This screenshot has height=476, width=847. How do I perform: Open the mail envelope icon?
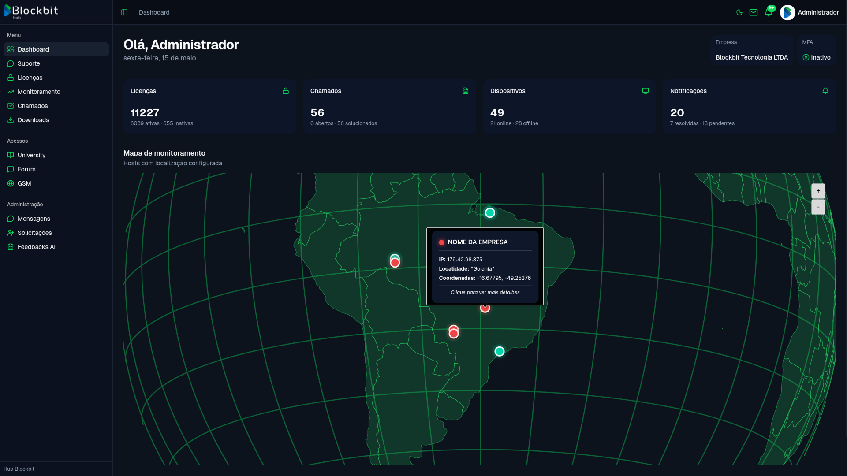754,12
